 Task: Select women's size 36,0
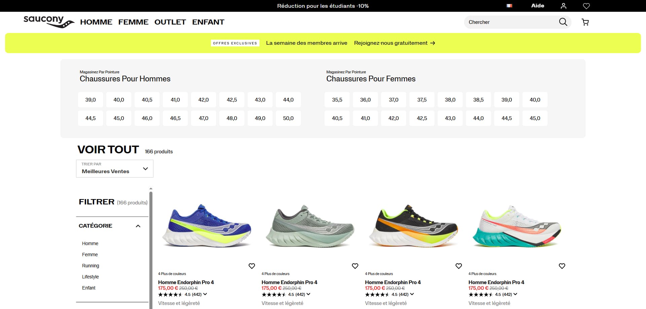(365, 100)
